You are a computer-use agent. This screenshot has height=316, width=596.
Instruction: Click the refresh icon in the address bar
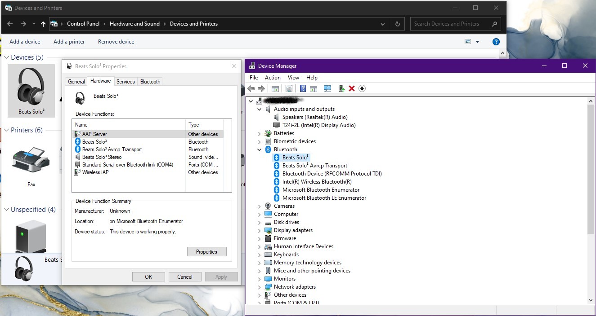coord(397,24)
